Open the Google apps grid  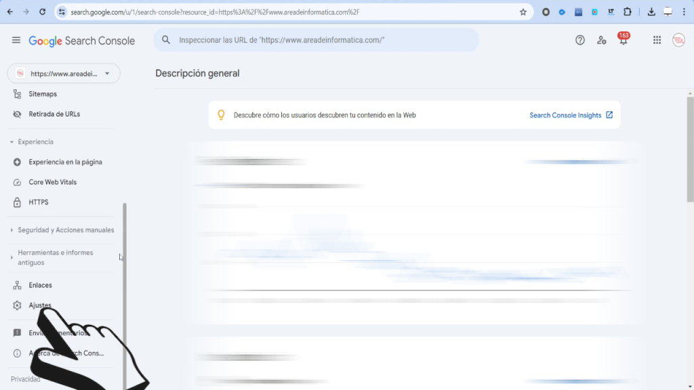click(x=657, y=40)
